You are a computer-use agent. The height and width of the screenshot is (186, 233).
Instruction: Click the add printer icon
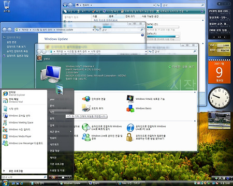coord(86,108)
